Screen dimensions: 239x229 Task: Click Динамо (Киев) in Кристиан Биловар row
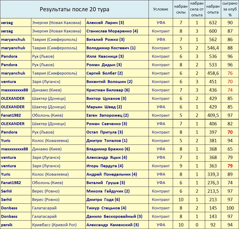(47, 90)
